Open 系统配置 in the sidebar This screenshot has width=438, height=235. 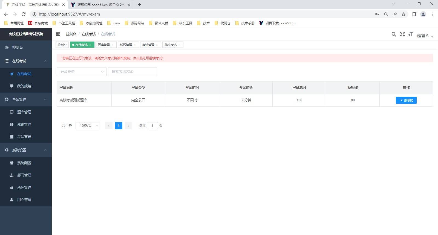click(26, 163)
